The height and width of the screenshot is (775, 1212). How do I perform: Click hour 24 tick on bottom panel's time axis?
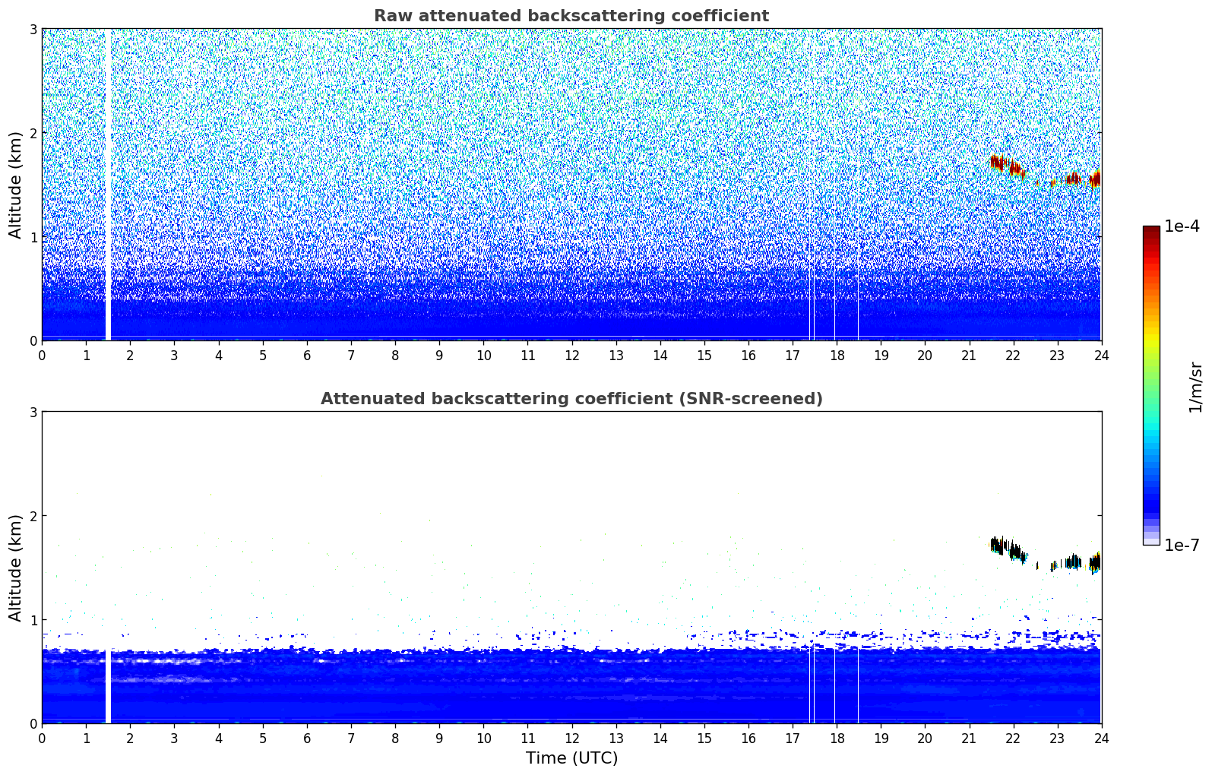pyautogui.click(x=1101, y=739)
